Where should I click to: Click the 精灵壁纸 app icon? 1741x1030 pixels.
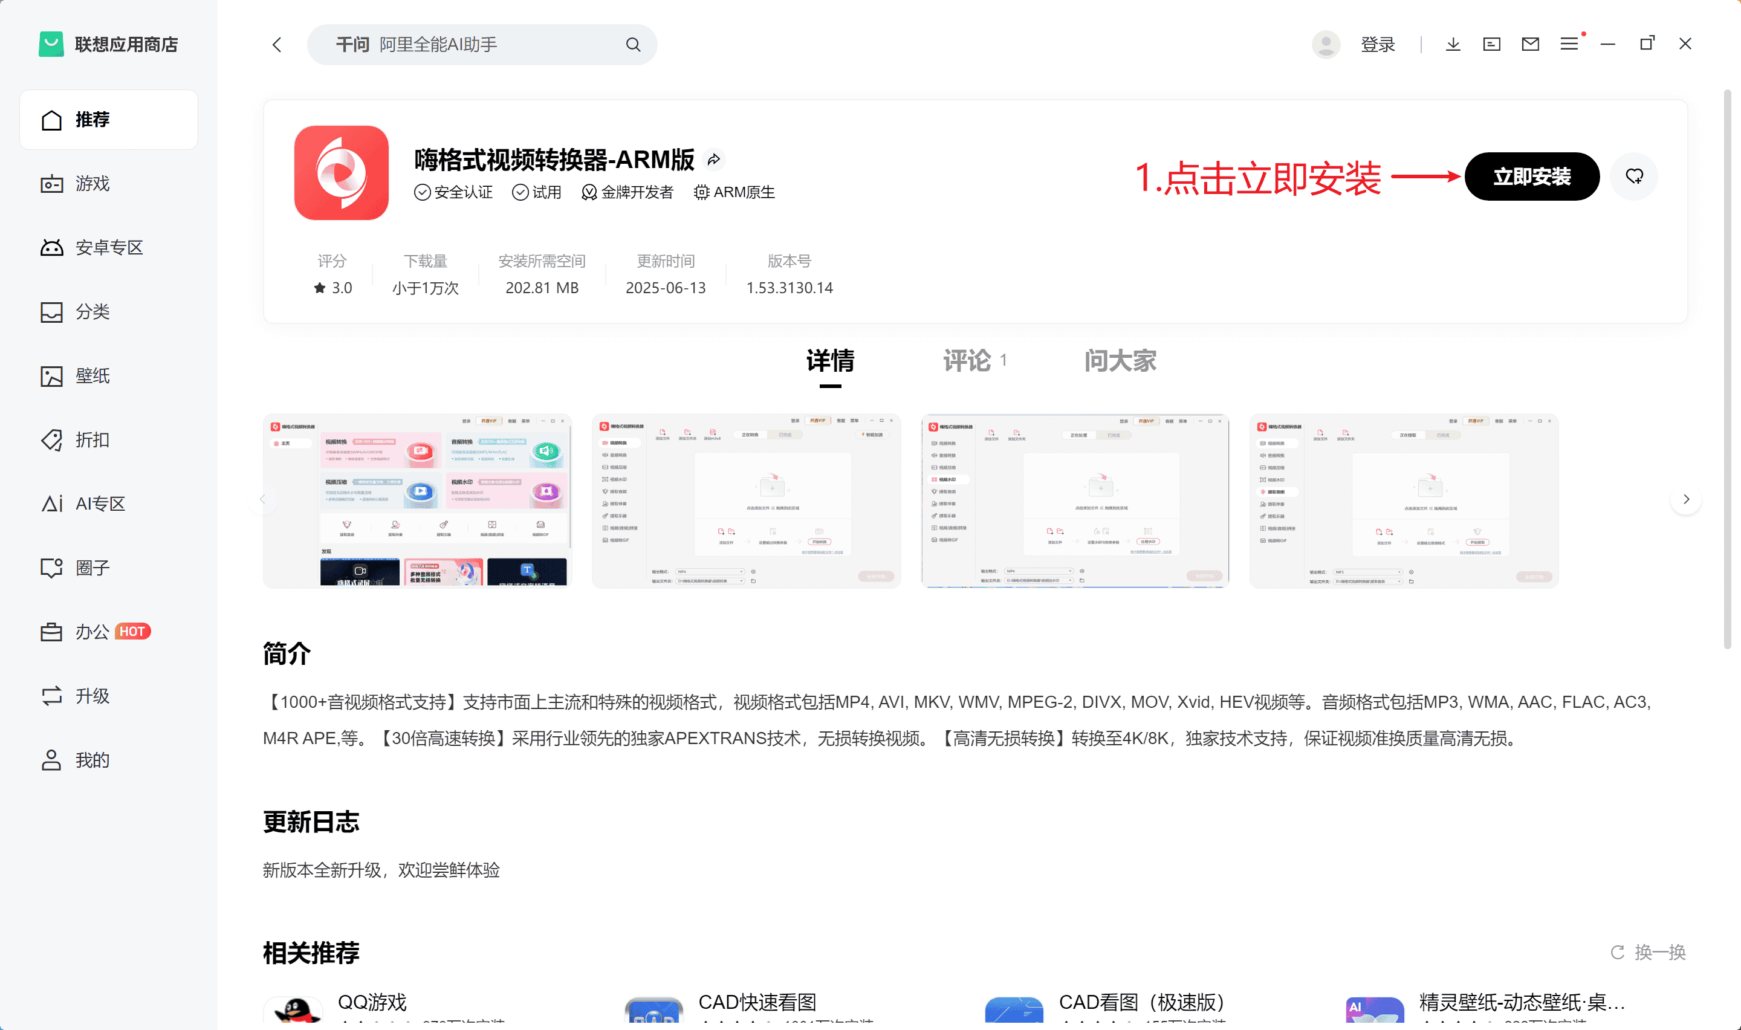point(1375,1010)
